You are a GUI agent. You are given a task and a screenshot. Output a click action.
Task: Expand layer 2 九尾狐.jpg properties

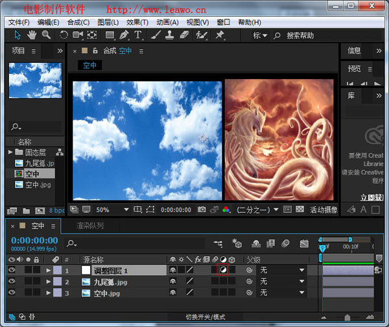tap(49, 282)
